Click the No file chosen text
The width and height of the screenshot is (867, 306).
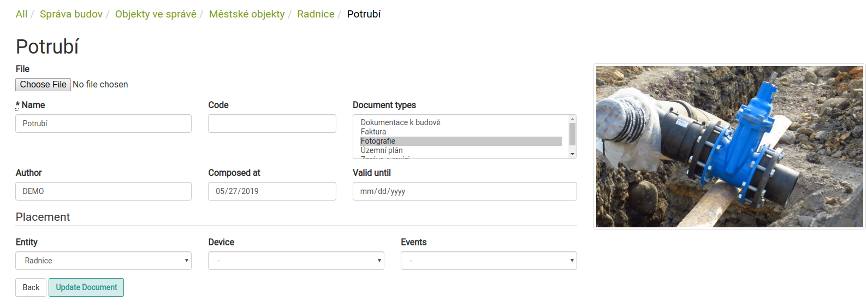[100, 85]
